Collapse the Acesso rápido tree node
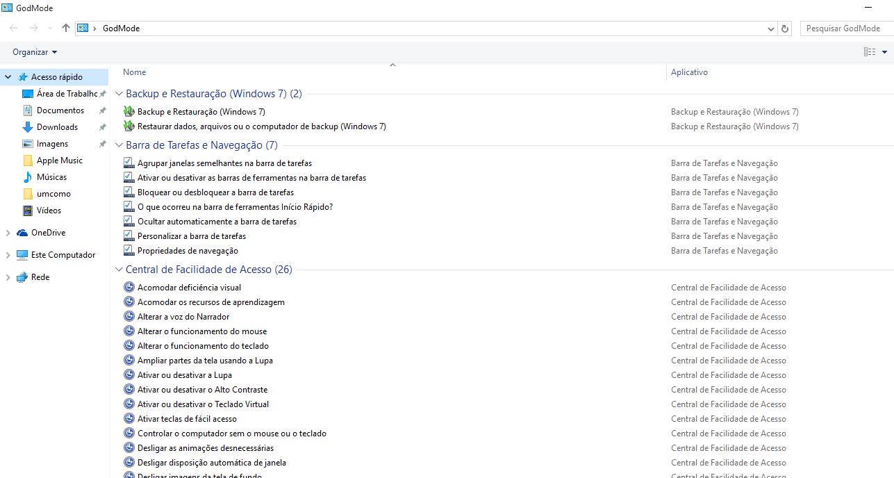The width and height of the screenshot is (894, 478). (x=8, y=77)
